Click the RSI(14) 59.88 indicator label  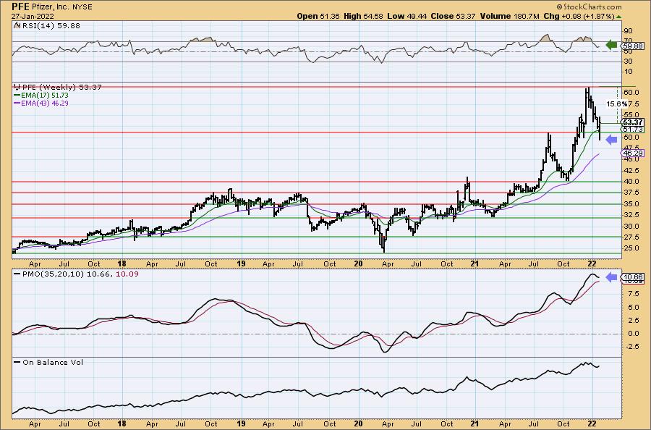pos(50,25)
